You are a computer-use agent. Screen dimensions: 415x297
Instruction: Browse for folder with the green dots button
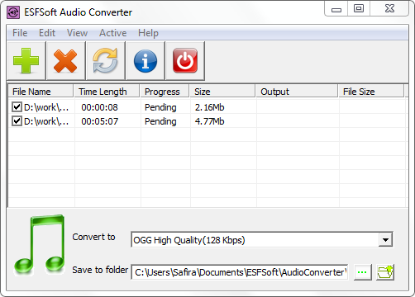[x=362, y=272]
